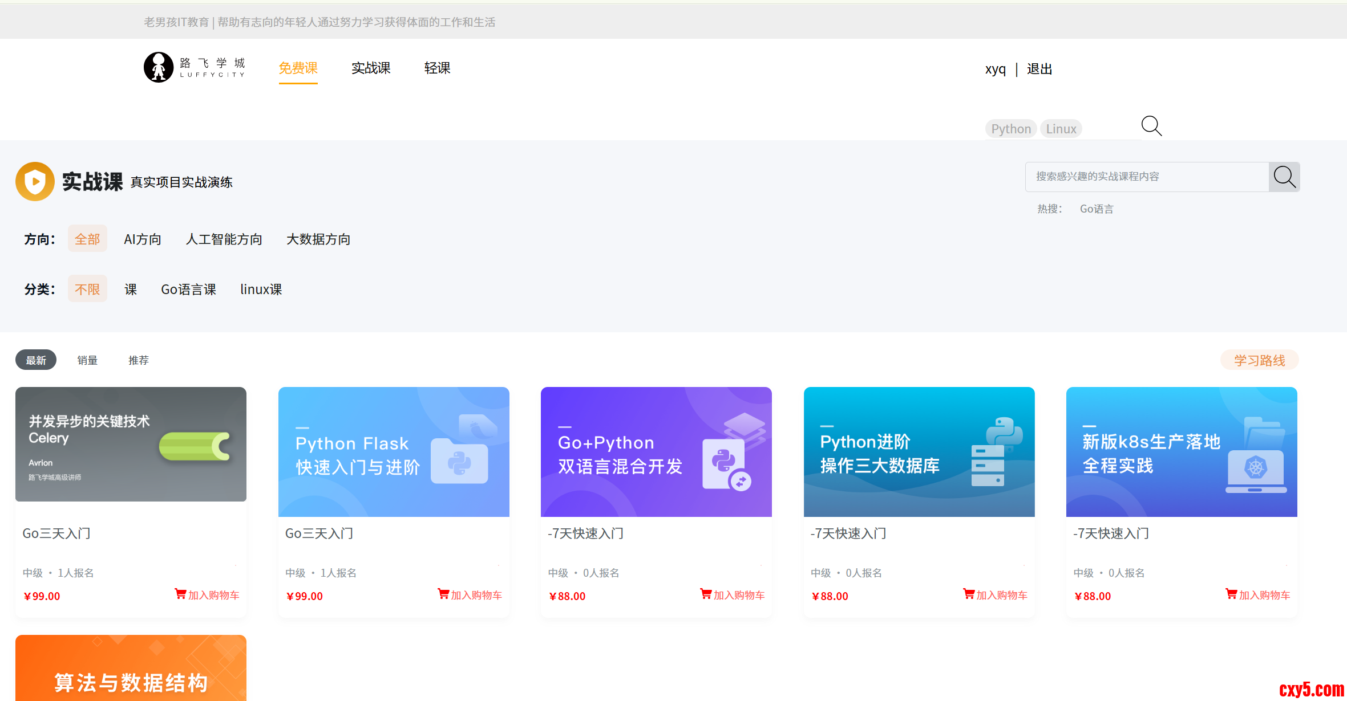The image size is (1347, 701).
Task: Select the 大数据方向 direction filter
Action: click(318, 239)
